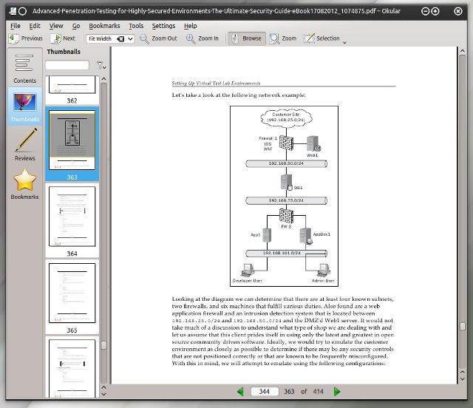This screenshot has width=473, height=408.
Task: Open the Bookmarks star panel
Action: [24, 184]
